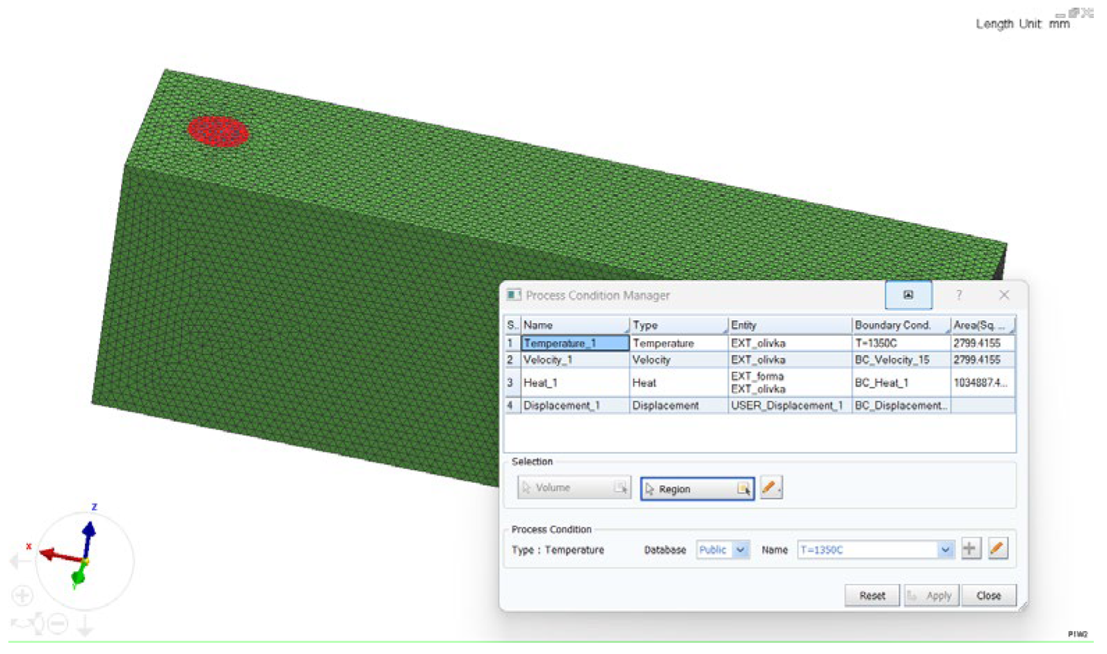Click the dialog help question mark icon
This screenshot has height=654, width=1107.
click(958, 295)
